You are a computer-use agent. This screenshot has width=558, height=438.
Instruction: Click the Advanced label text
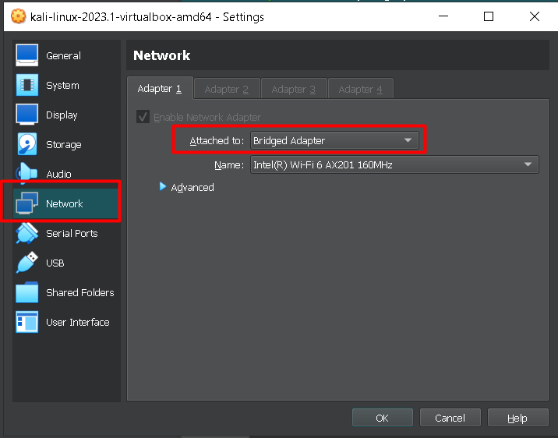pos(192,187)
